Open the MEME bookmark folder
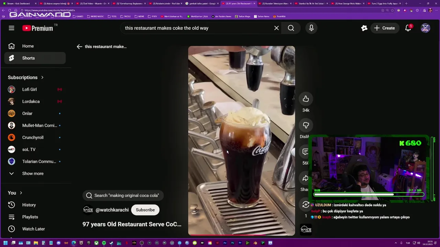Screen dimensions: 440x247 coord(139,16)
